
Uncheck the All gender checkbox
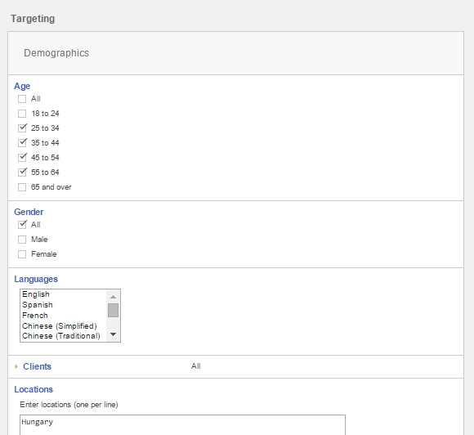click(22, 225)
